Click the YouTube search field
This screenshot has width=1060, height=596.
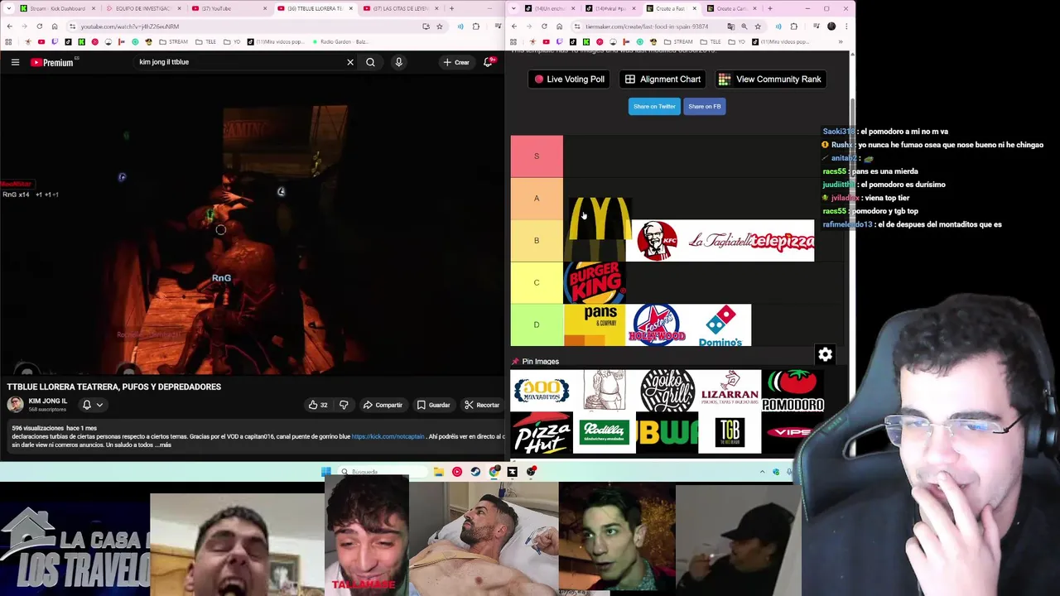238,62
